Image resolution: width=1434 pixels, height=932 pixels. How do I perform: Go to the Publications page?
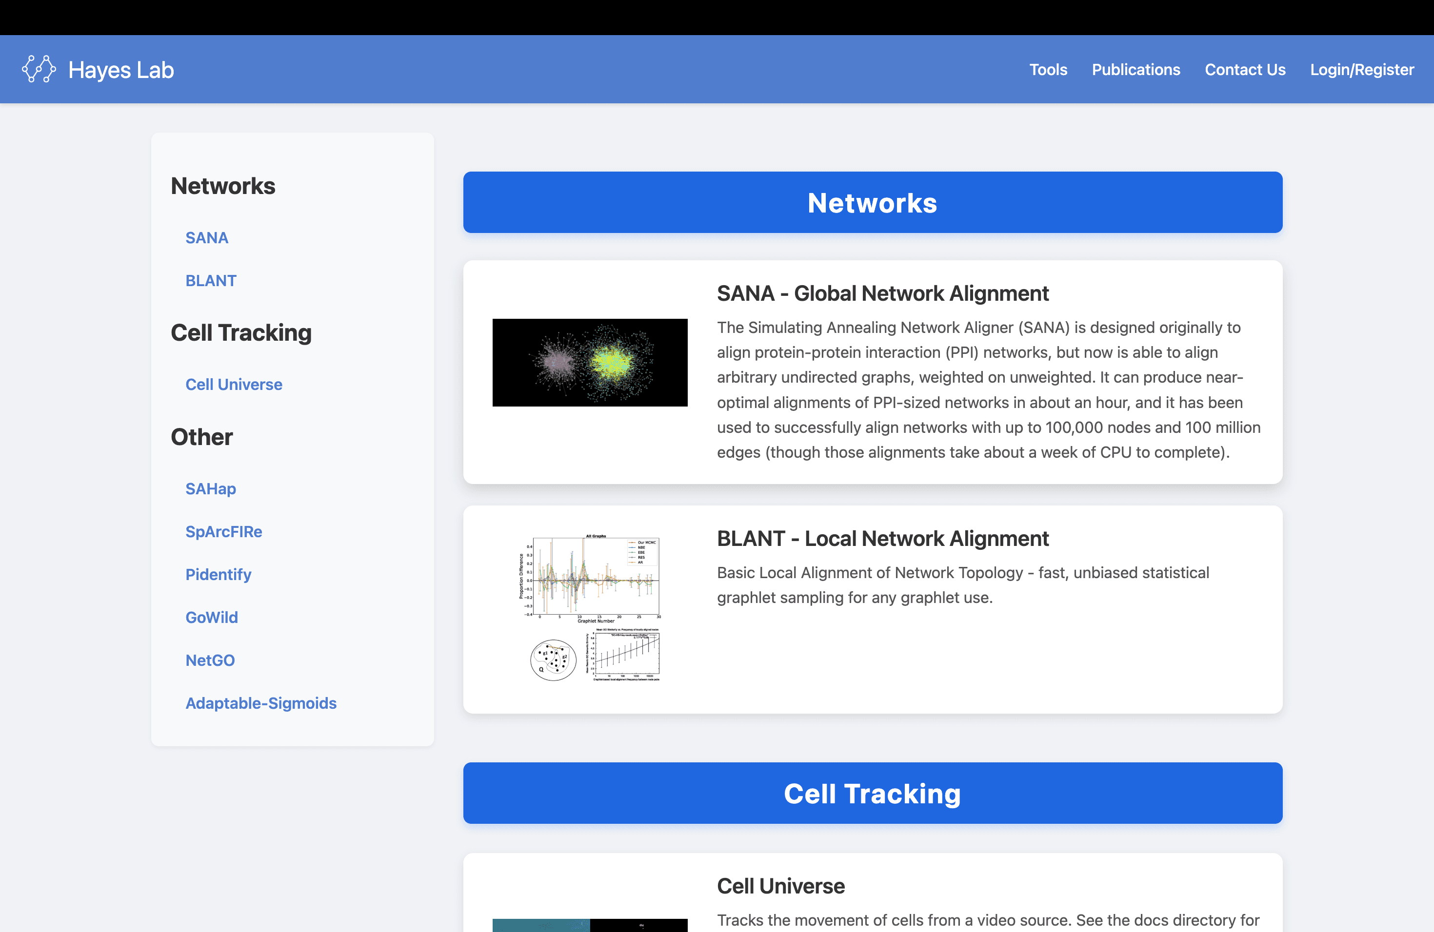[1135, 70]
